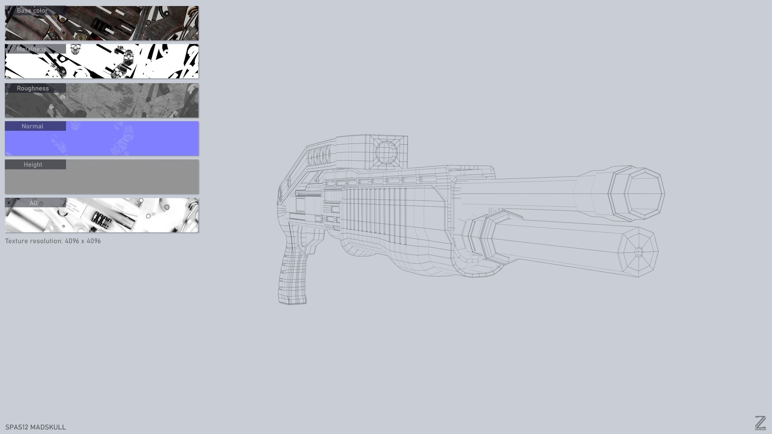Image resolution: width=772 pixels, height=434 pixels.
Task: Open the AO texture map
Action: coord(102,215)
